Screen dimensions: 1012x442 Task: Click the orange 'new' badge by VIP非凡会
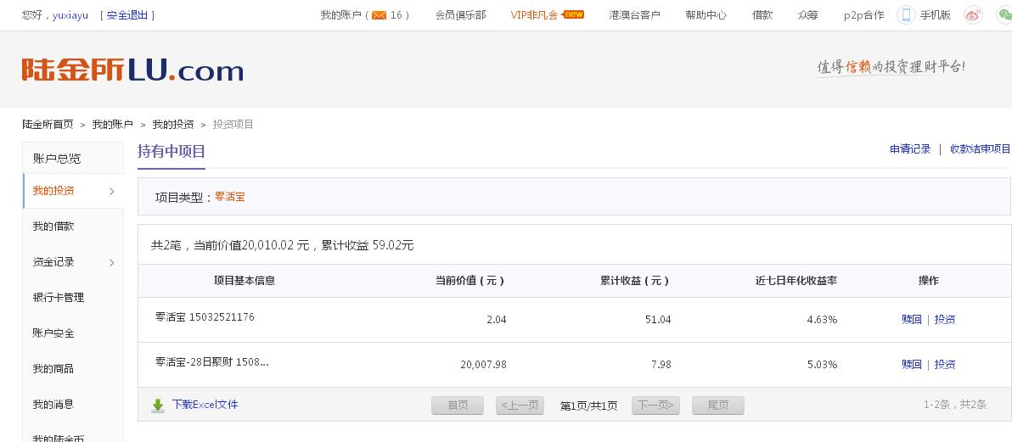tap(573, 14)
